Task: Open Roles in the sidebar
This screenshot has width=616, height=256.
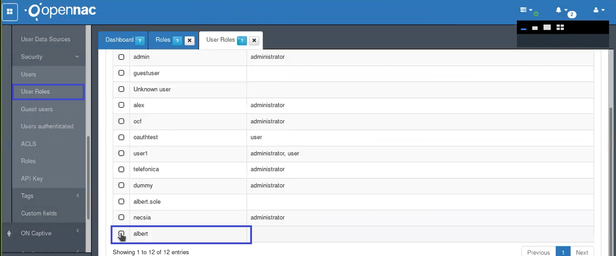Action: click(28, 161)
